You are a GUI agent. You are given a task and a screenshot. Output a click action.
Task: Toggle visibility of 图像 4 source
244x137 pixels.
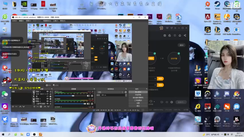(48, 101)
